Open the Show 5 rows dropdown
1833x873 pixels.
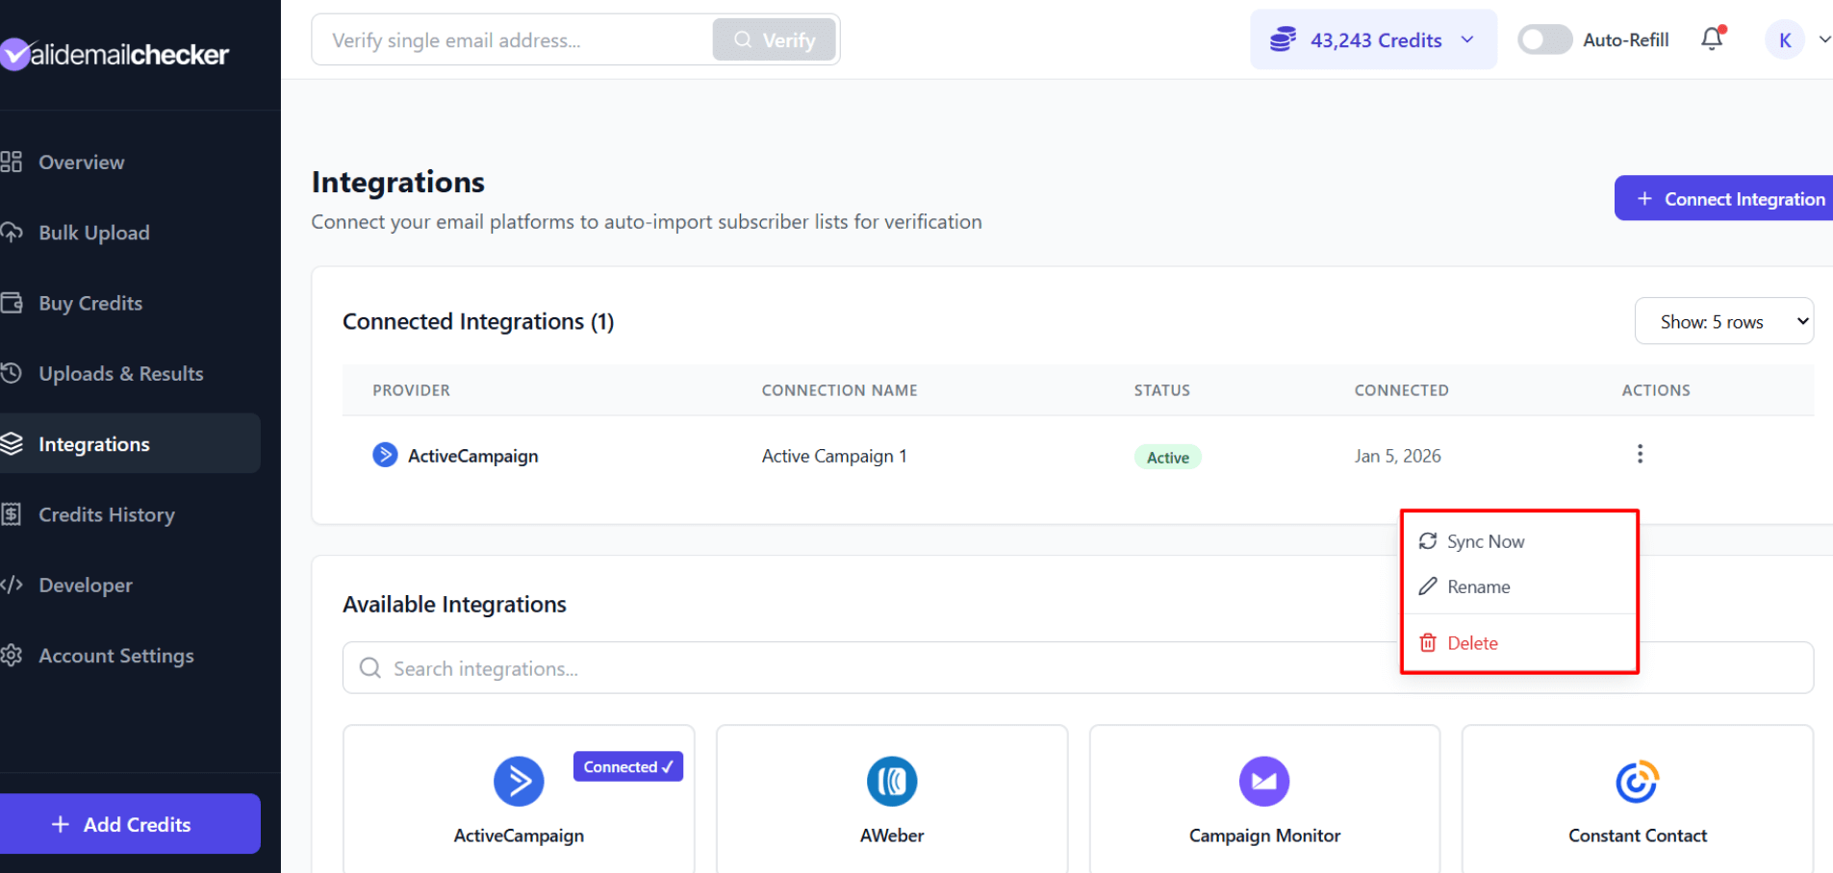[1722, 321]
